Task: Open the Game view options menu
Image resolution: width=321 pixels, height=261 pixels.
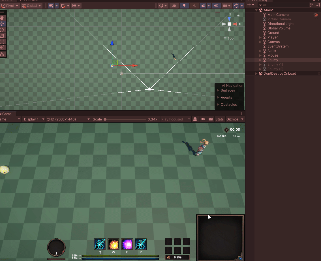Action: click(241, 113)
